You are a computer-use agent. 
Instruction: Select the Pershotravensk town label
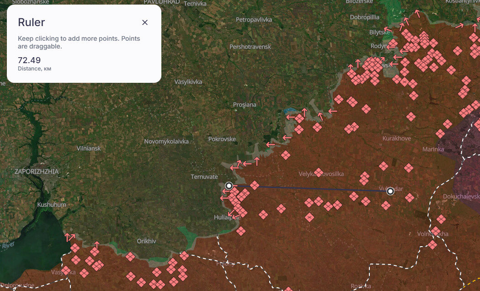click(x=250, y=47)
